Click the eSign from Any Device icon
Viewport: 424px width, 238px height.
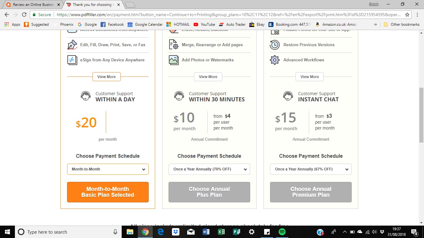72,60
